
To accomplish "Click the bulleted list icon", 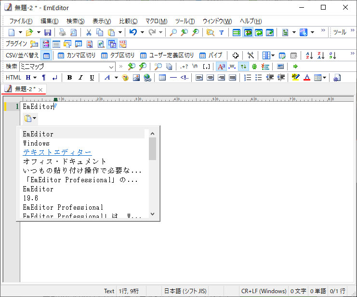I will (x=258, y=78).
